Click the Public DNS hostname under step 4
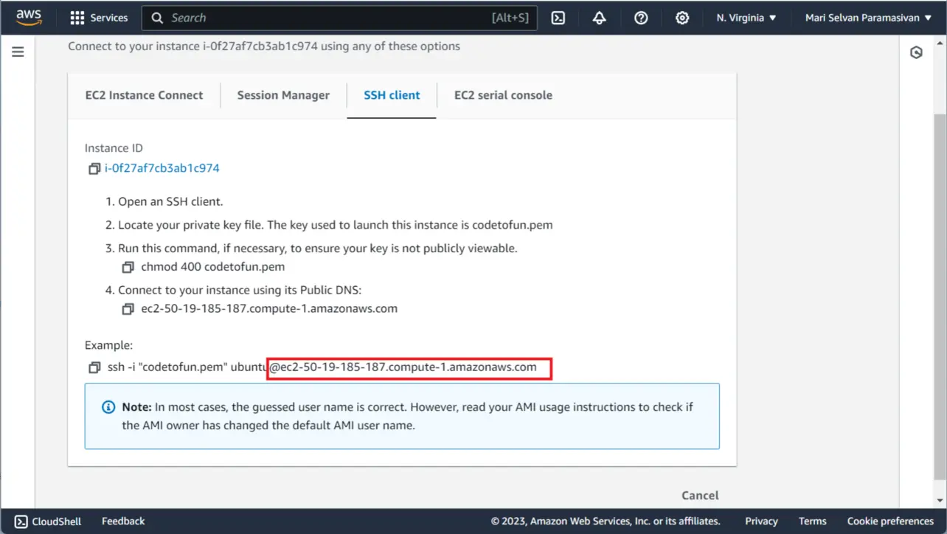The width and height of the screenshot is (947, 534). pos(269,309)
